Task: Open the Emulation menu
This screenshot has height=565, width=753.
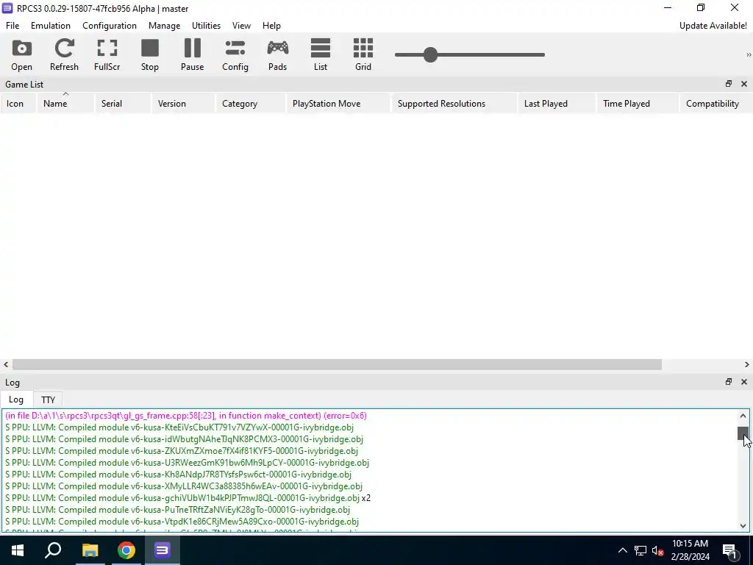Action: [x=51, y=26]
